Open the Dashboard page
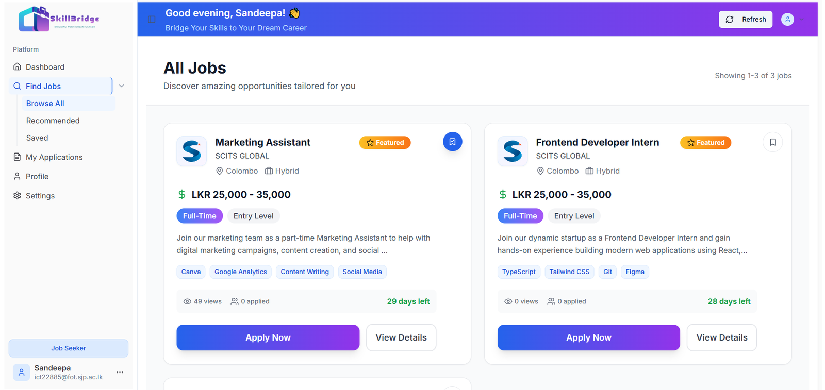 point(45,67)
